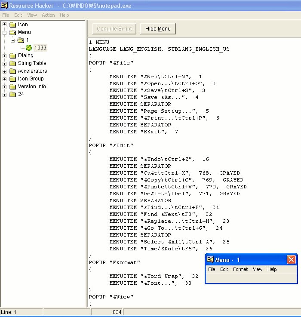Click the Accelerators folder icon
The height and width of the screenshot is (317, 301).
tap(13, 71)
